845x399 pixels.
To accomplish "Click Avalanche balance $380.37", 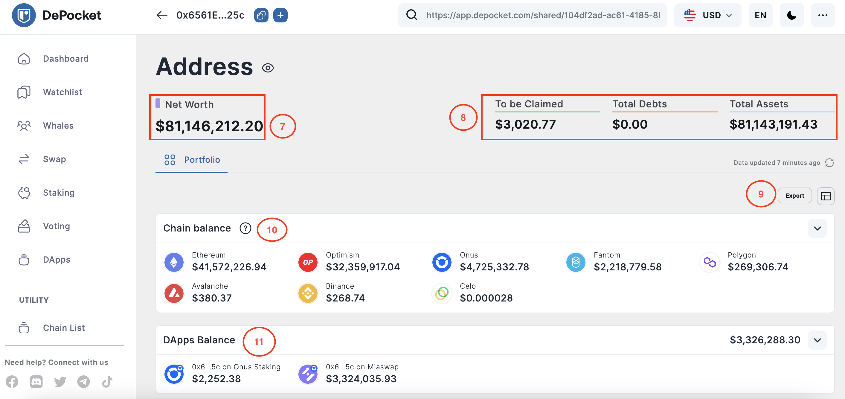I will tap(212, 298).
